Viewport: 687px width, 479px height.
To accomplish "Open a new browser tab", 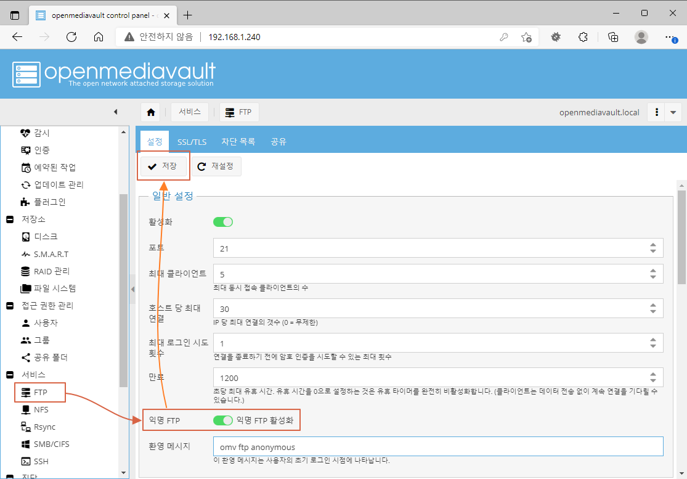I will [x=187, y=15].
